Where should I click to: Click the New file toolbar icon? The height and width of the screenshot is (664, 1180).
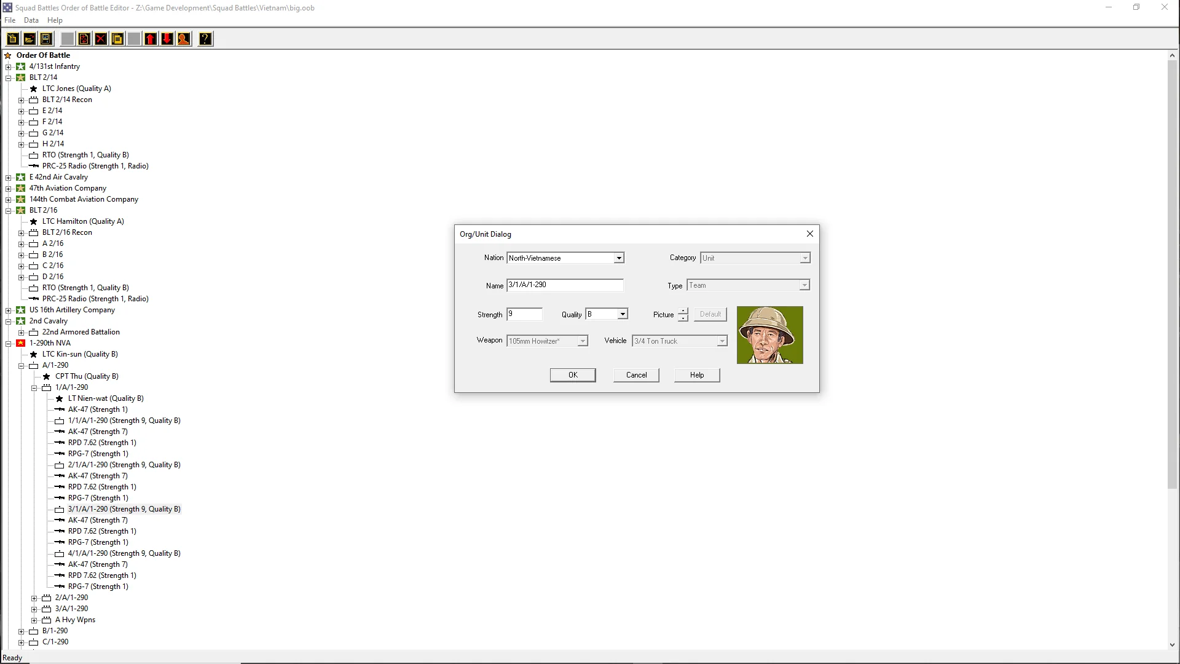click(x=12, y=39)
